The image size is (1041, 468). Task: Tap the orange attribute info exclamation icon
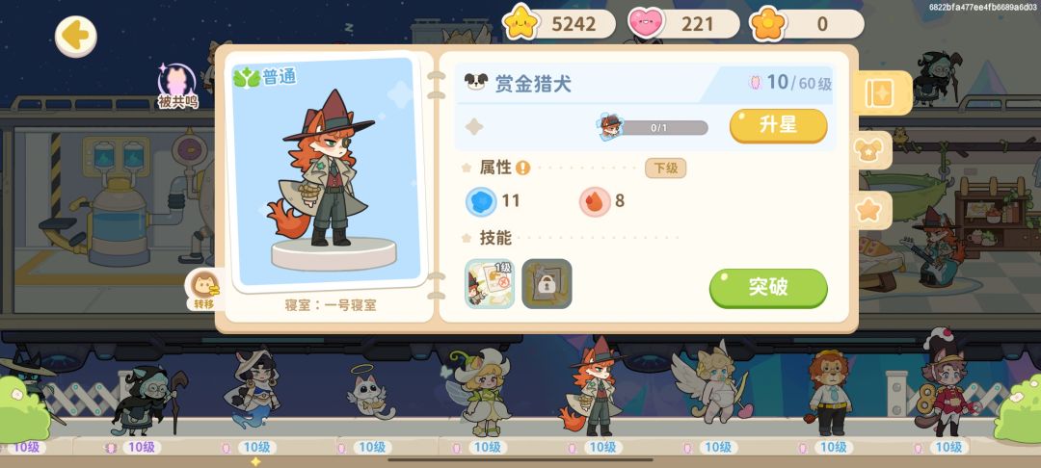pos(523,168)
